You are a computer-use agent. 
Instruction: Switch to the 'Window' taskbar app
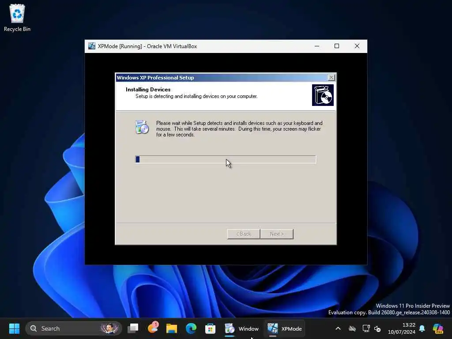point(241,328)
